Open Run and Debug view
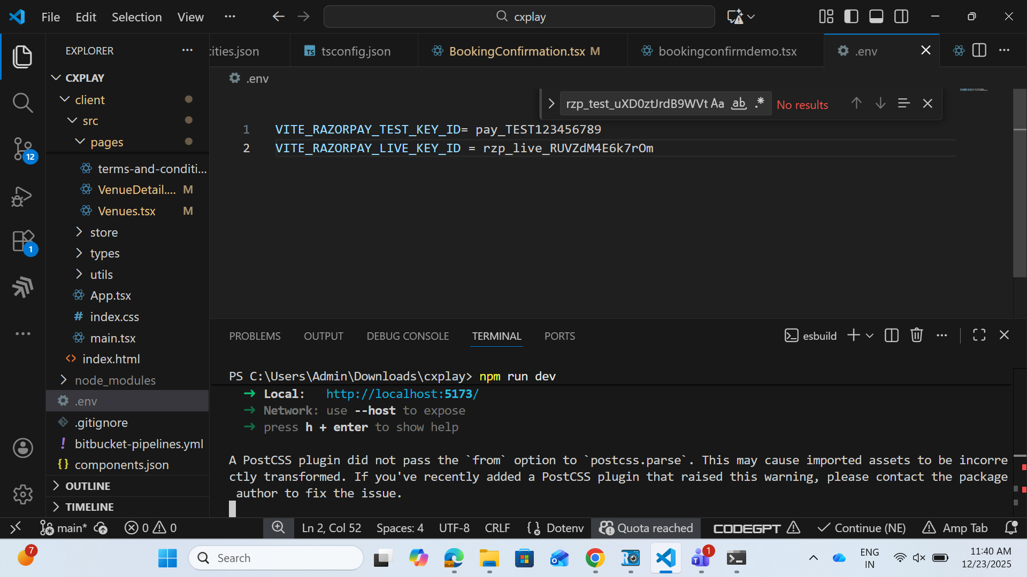This screenshot has height=577, width=1027. [22, 196]
